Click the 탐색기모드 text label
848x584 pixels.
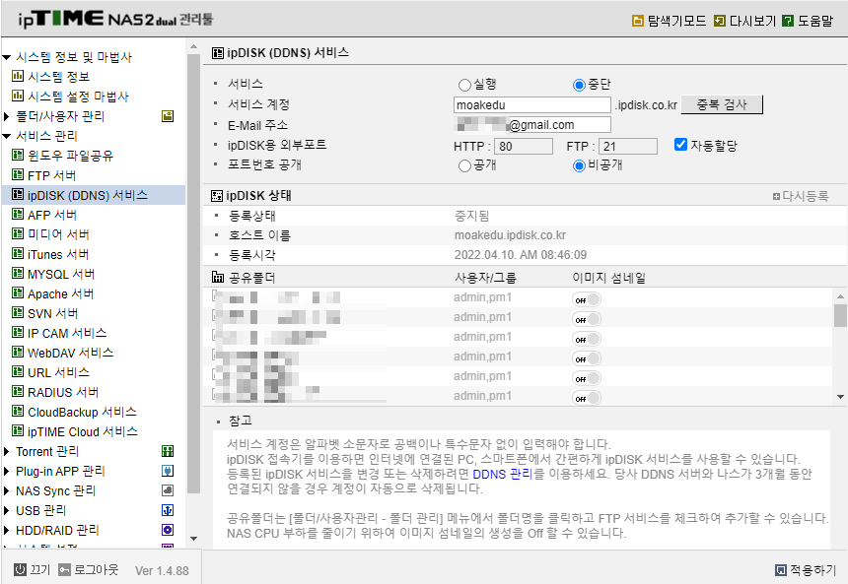[x=676, y=21]
